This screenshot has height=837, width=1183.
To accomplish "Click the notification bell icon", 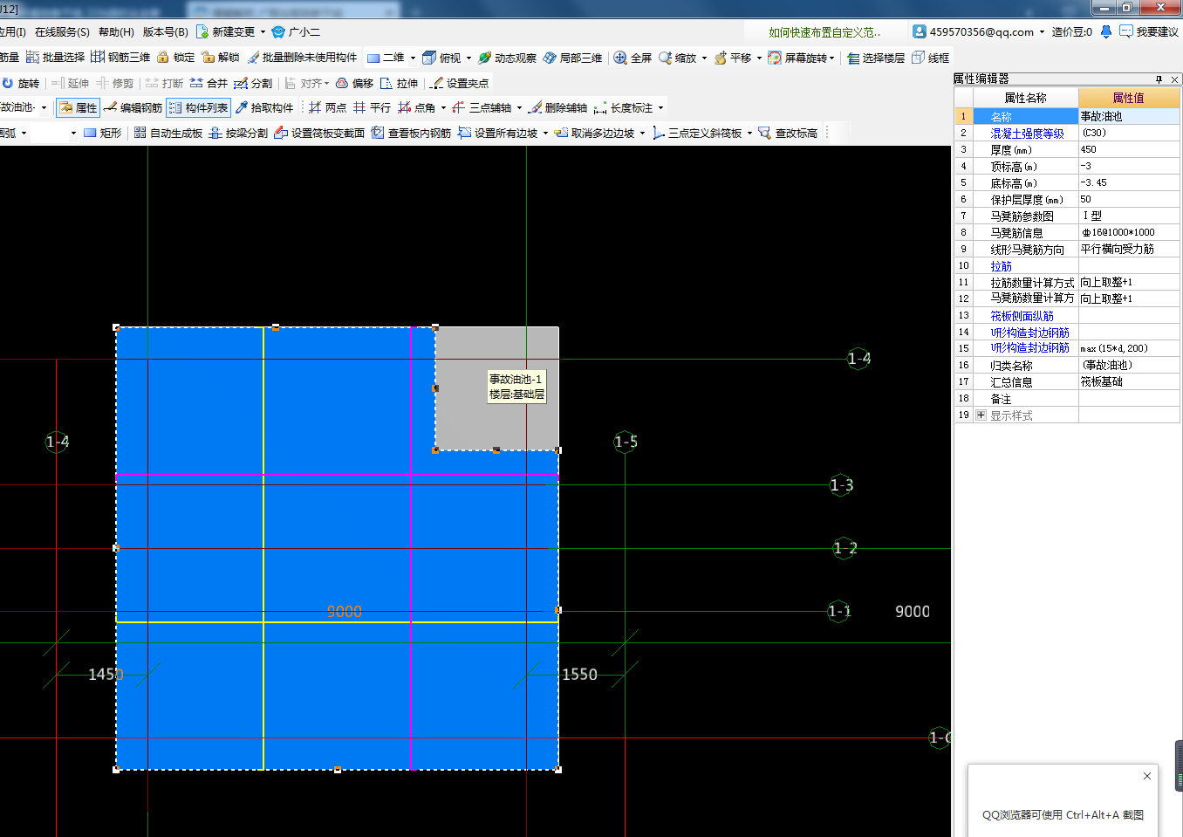I will click(1106, 32).
